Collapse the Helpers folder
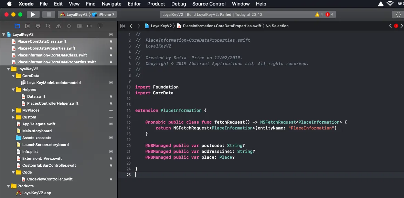Viewport: 404px width, 198px height. click(x=13, y=90)
